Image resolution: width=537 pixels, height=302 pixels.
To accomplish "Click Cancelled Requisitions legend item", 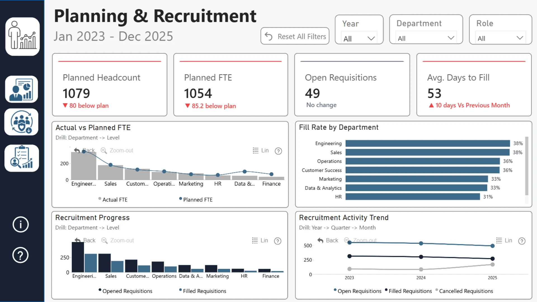I will [x=464, y=291].
